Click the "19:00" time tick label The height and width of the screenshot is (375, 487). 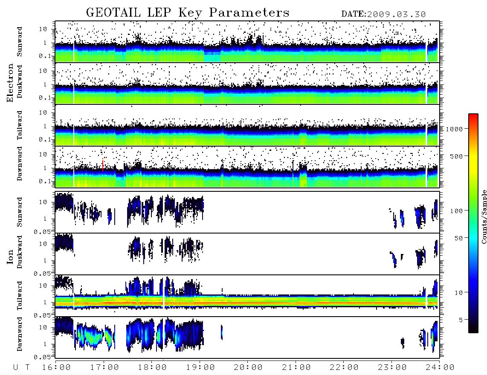200,367
